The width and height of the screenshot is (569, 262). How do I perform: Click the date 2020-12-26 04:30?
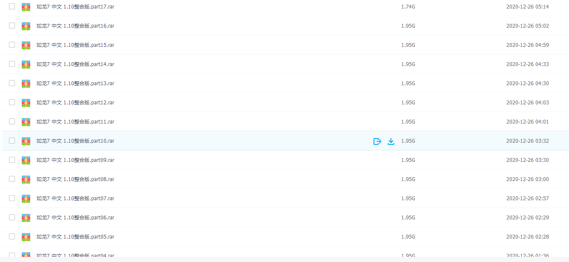[527, 83]
